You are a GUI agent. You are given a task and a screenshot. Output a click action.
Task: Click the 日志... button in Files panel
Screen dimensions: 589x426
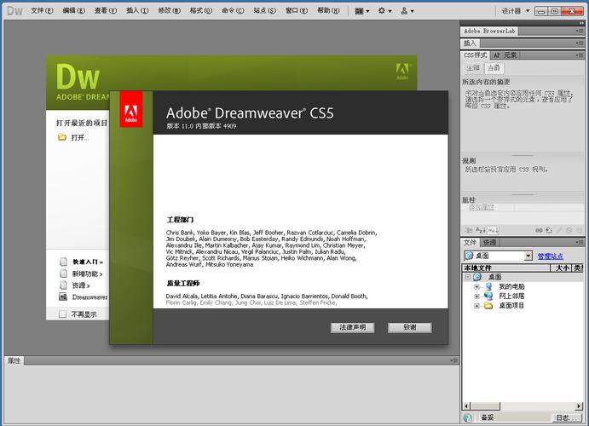(x=567, y=417)
